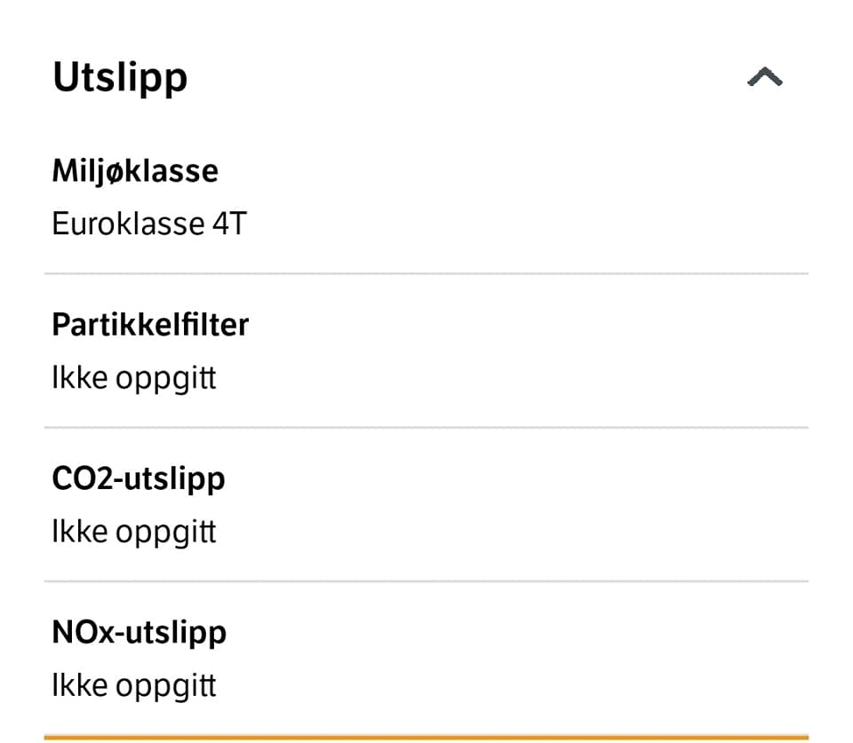Viewport: 853px width, 743px height.
Task: Click the orange line below NOx-utslipp
Action: click(x=426, y=737)
